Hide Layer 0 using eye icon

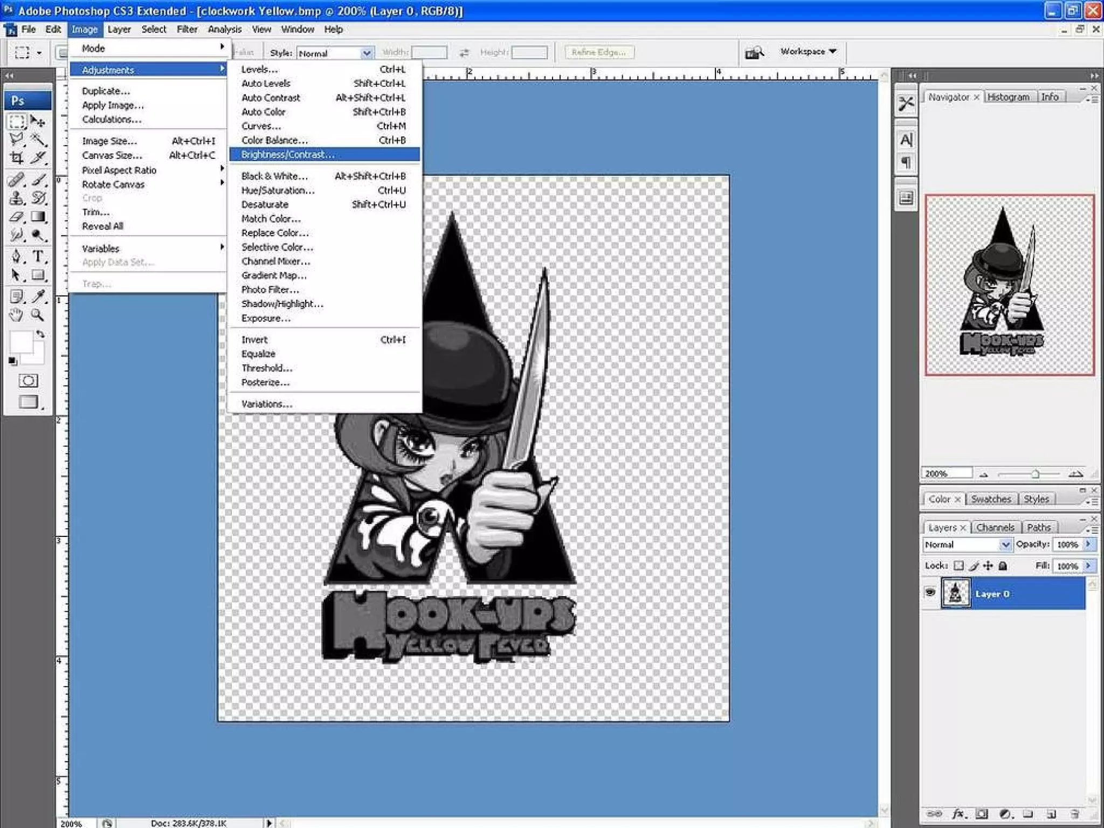pyautogui.click(x=930, y=592)
